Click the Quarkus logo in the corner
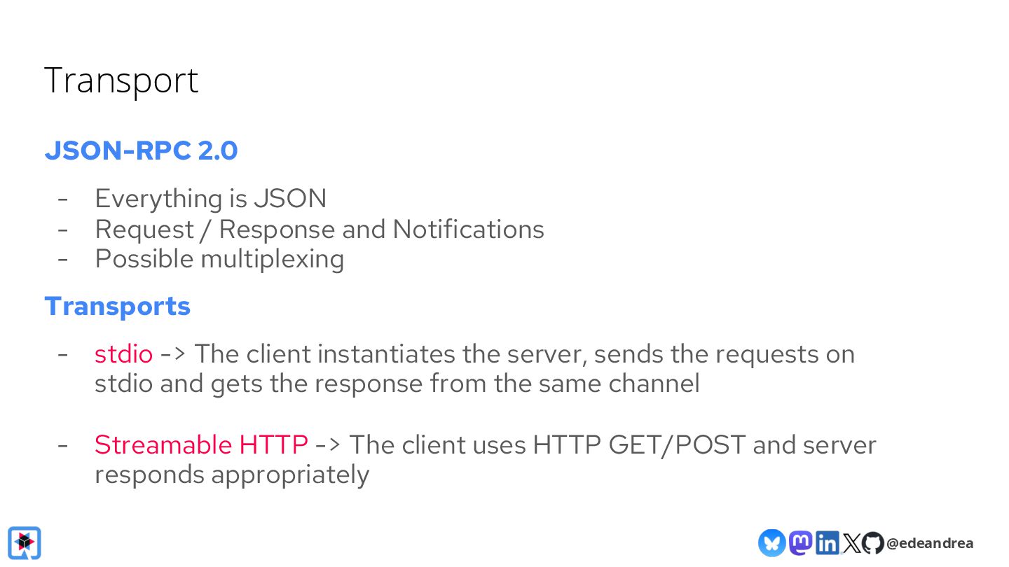Image resolution: width=1009 pixels, height=567 pixels. [x=25, y=543]
